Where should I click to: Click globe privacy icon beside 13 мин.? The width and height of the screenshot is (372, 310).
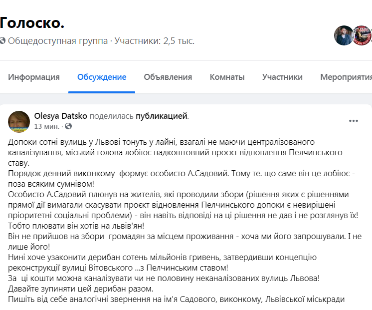pos(68,126)
